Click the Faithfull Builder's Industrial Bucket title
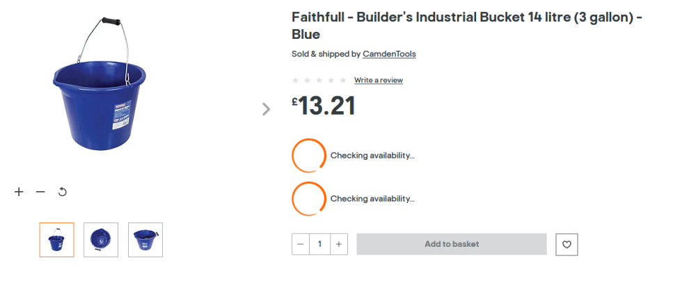The width and height of the screenshot is (696, 283). 468,26
